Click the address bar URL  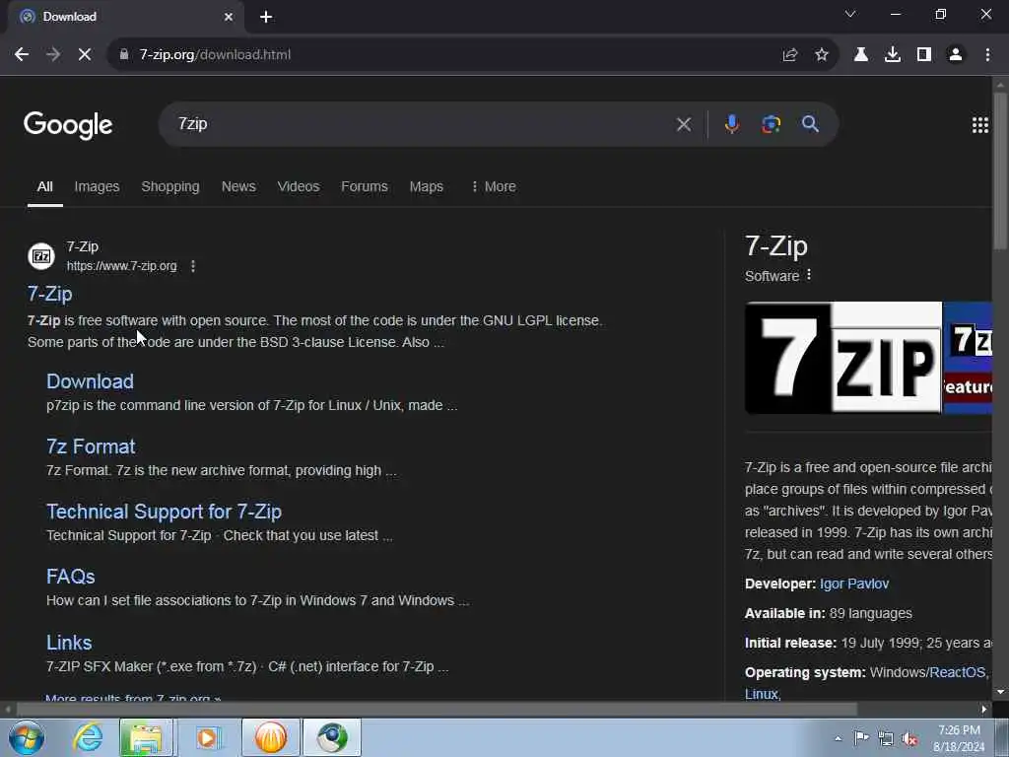tap(215, 55)
